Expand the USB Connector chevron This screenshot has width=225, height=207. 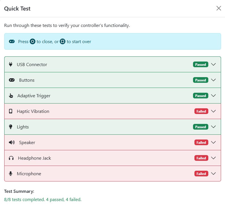(x=214, y=64)
